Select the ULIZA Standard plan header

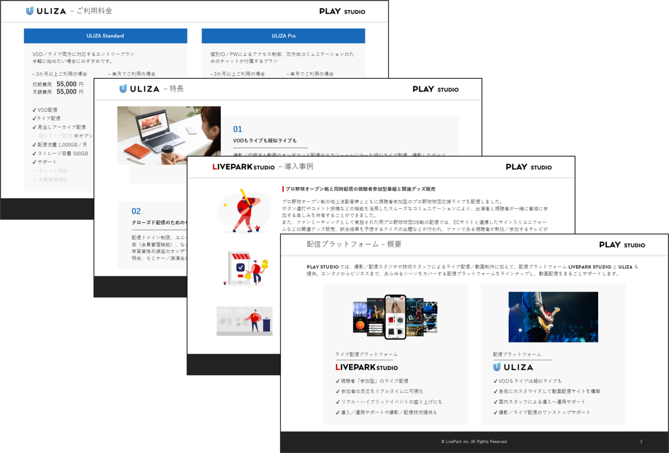(x=105, y=36)
